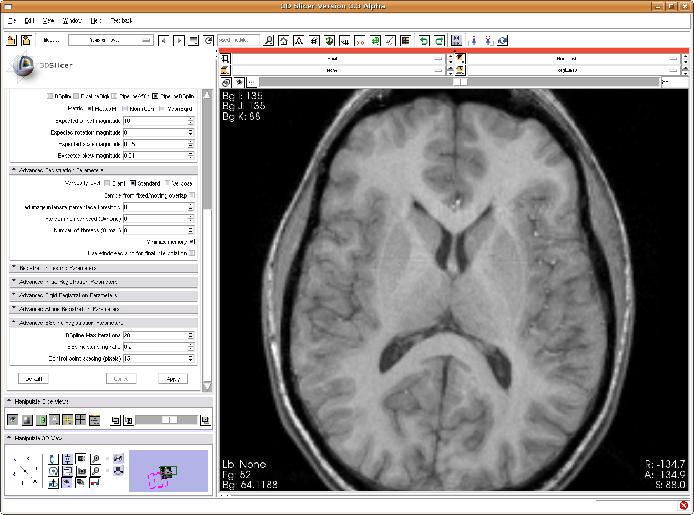This screenshot has width=694, height=515.
Task: Open the Feedback menu
Action: (x=121, y=20)
